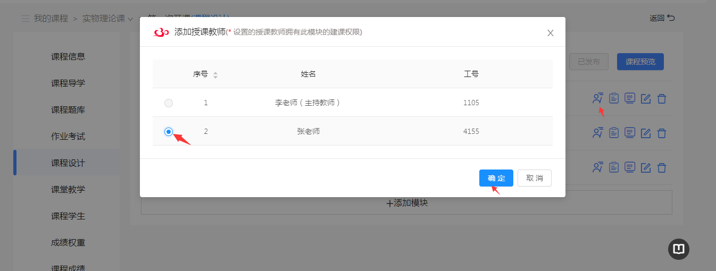Select the disabled radio button for 李老师

169,103
